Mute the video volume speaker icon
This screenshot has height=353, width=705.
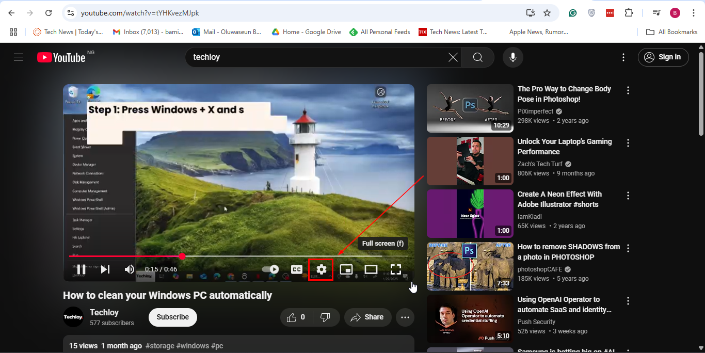point(129,269)
